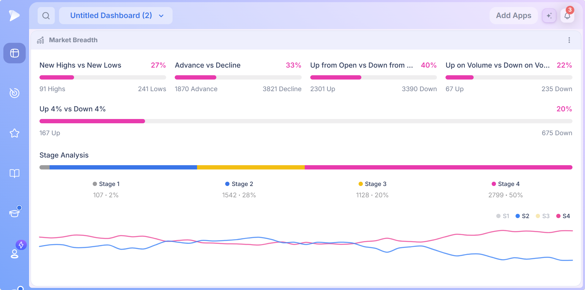Open the dashboard view in sidebar
Viewport: 585px width, 290px height.
14,53
